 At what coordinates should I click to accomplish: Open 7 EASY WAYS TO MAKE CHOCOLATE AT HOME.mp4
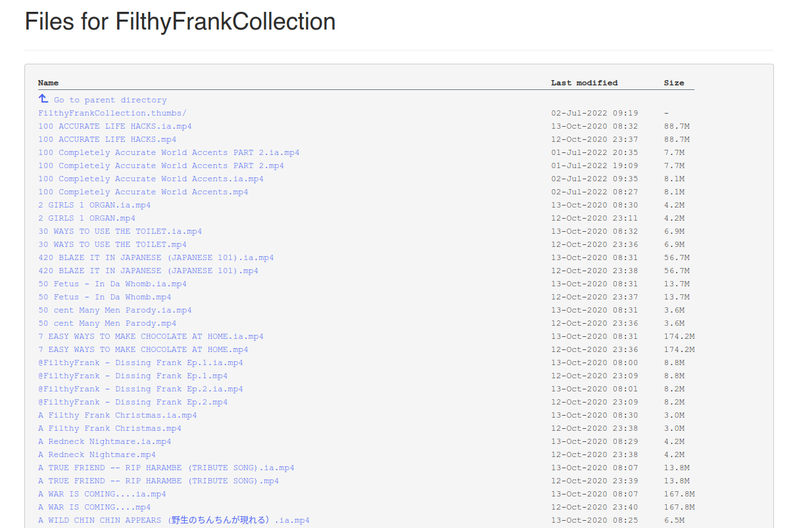(143, 349)
